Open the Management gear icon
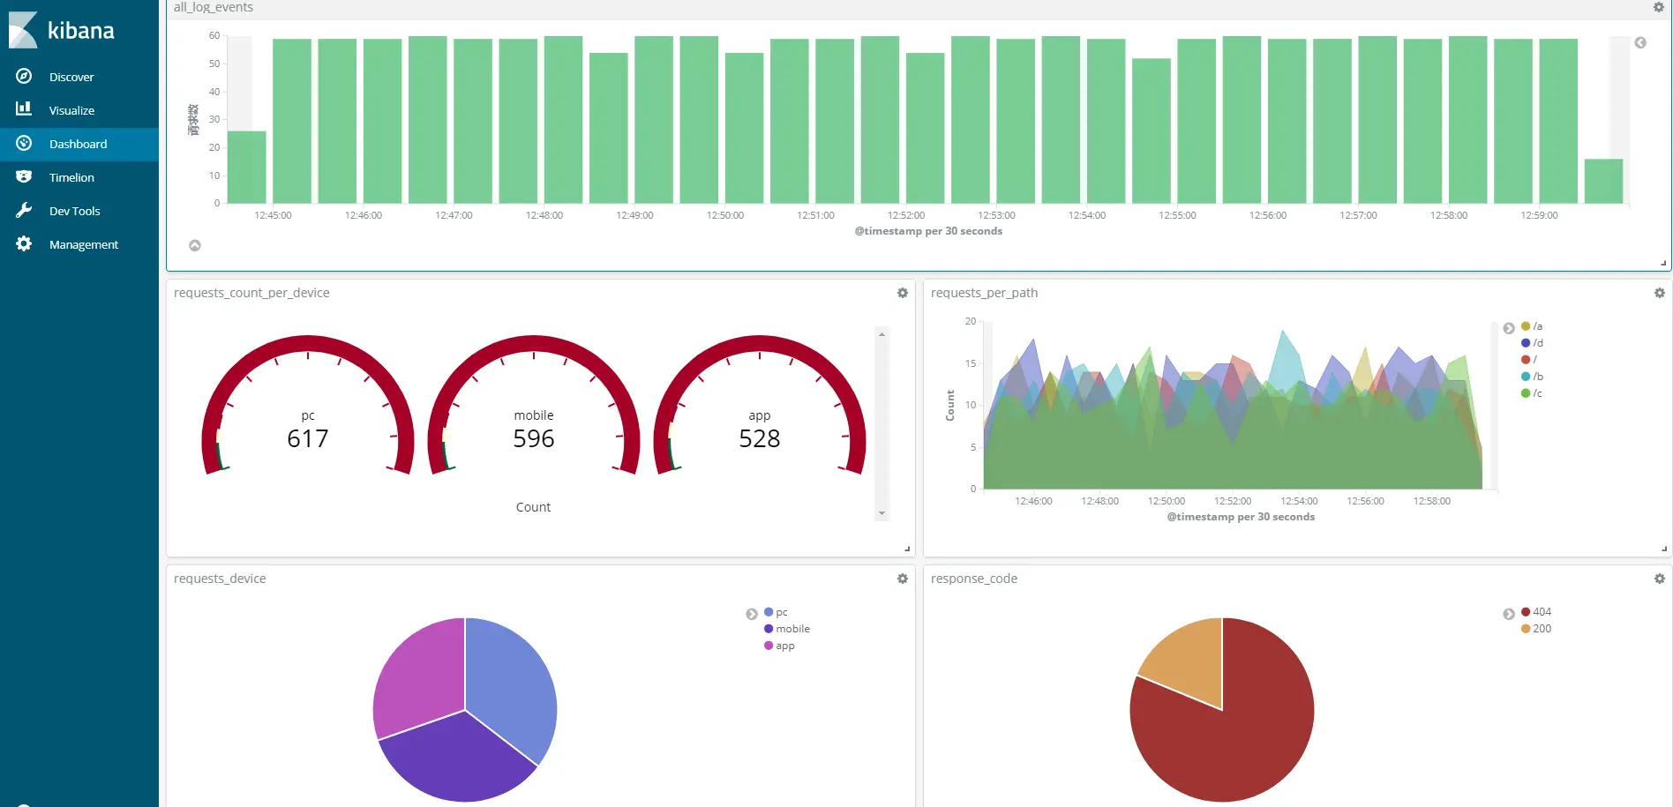 (x=24, y=243)
